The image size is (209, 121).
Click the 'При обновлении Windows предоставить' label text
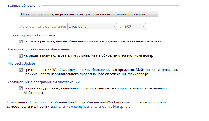(x=101, y=72)
